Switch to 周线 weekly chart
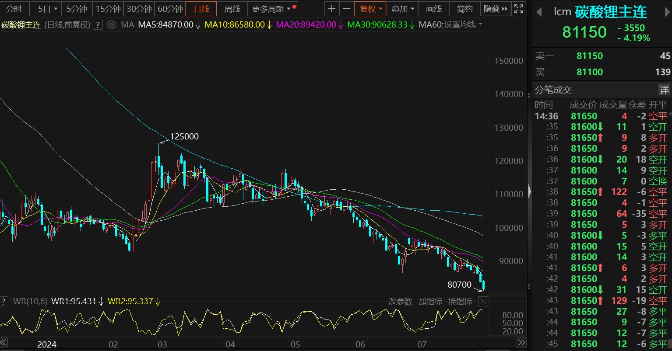Screen dimensions: 672x351 point(232,9)
